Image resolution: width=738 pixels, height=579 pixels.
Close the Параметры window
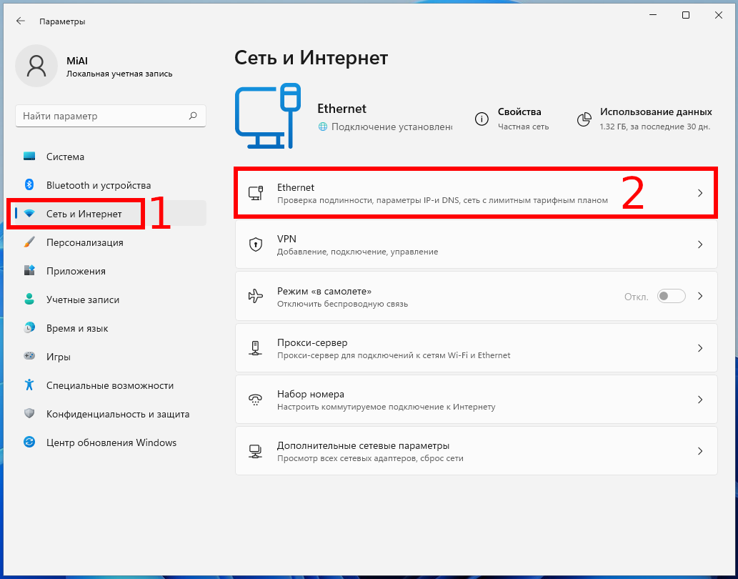(x=719, y=15)
